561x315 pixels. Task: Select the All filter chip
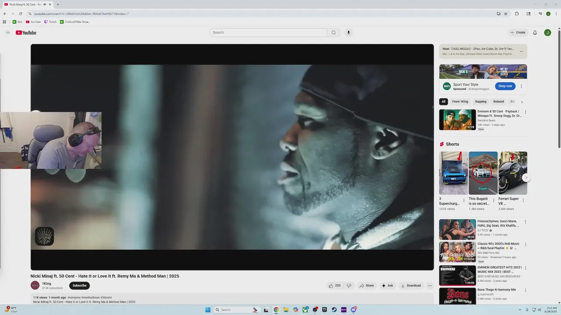point(444,101)
